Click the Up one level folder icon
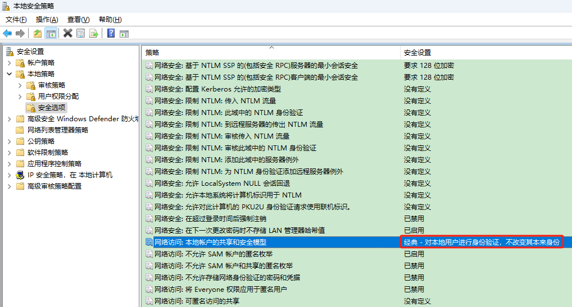572x307 pixels. coord(37,34)
